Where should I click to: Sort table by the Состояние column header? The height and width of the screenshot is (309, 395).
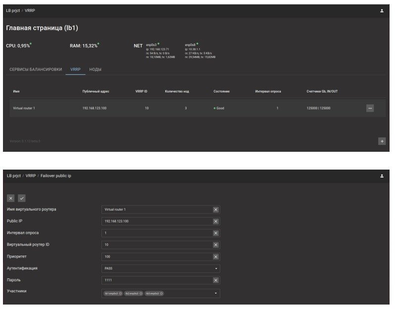(221, 91)
